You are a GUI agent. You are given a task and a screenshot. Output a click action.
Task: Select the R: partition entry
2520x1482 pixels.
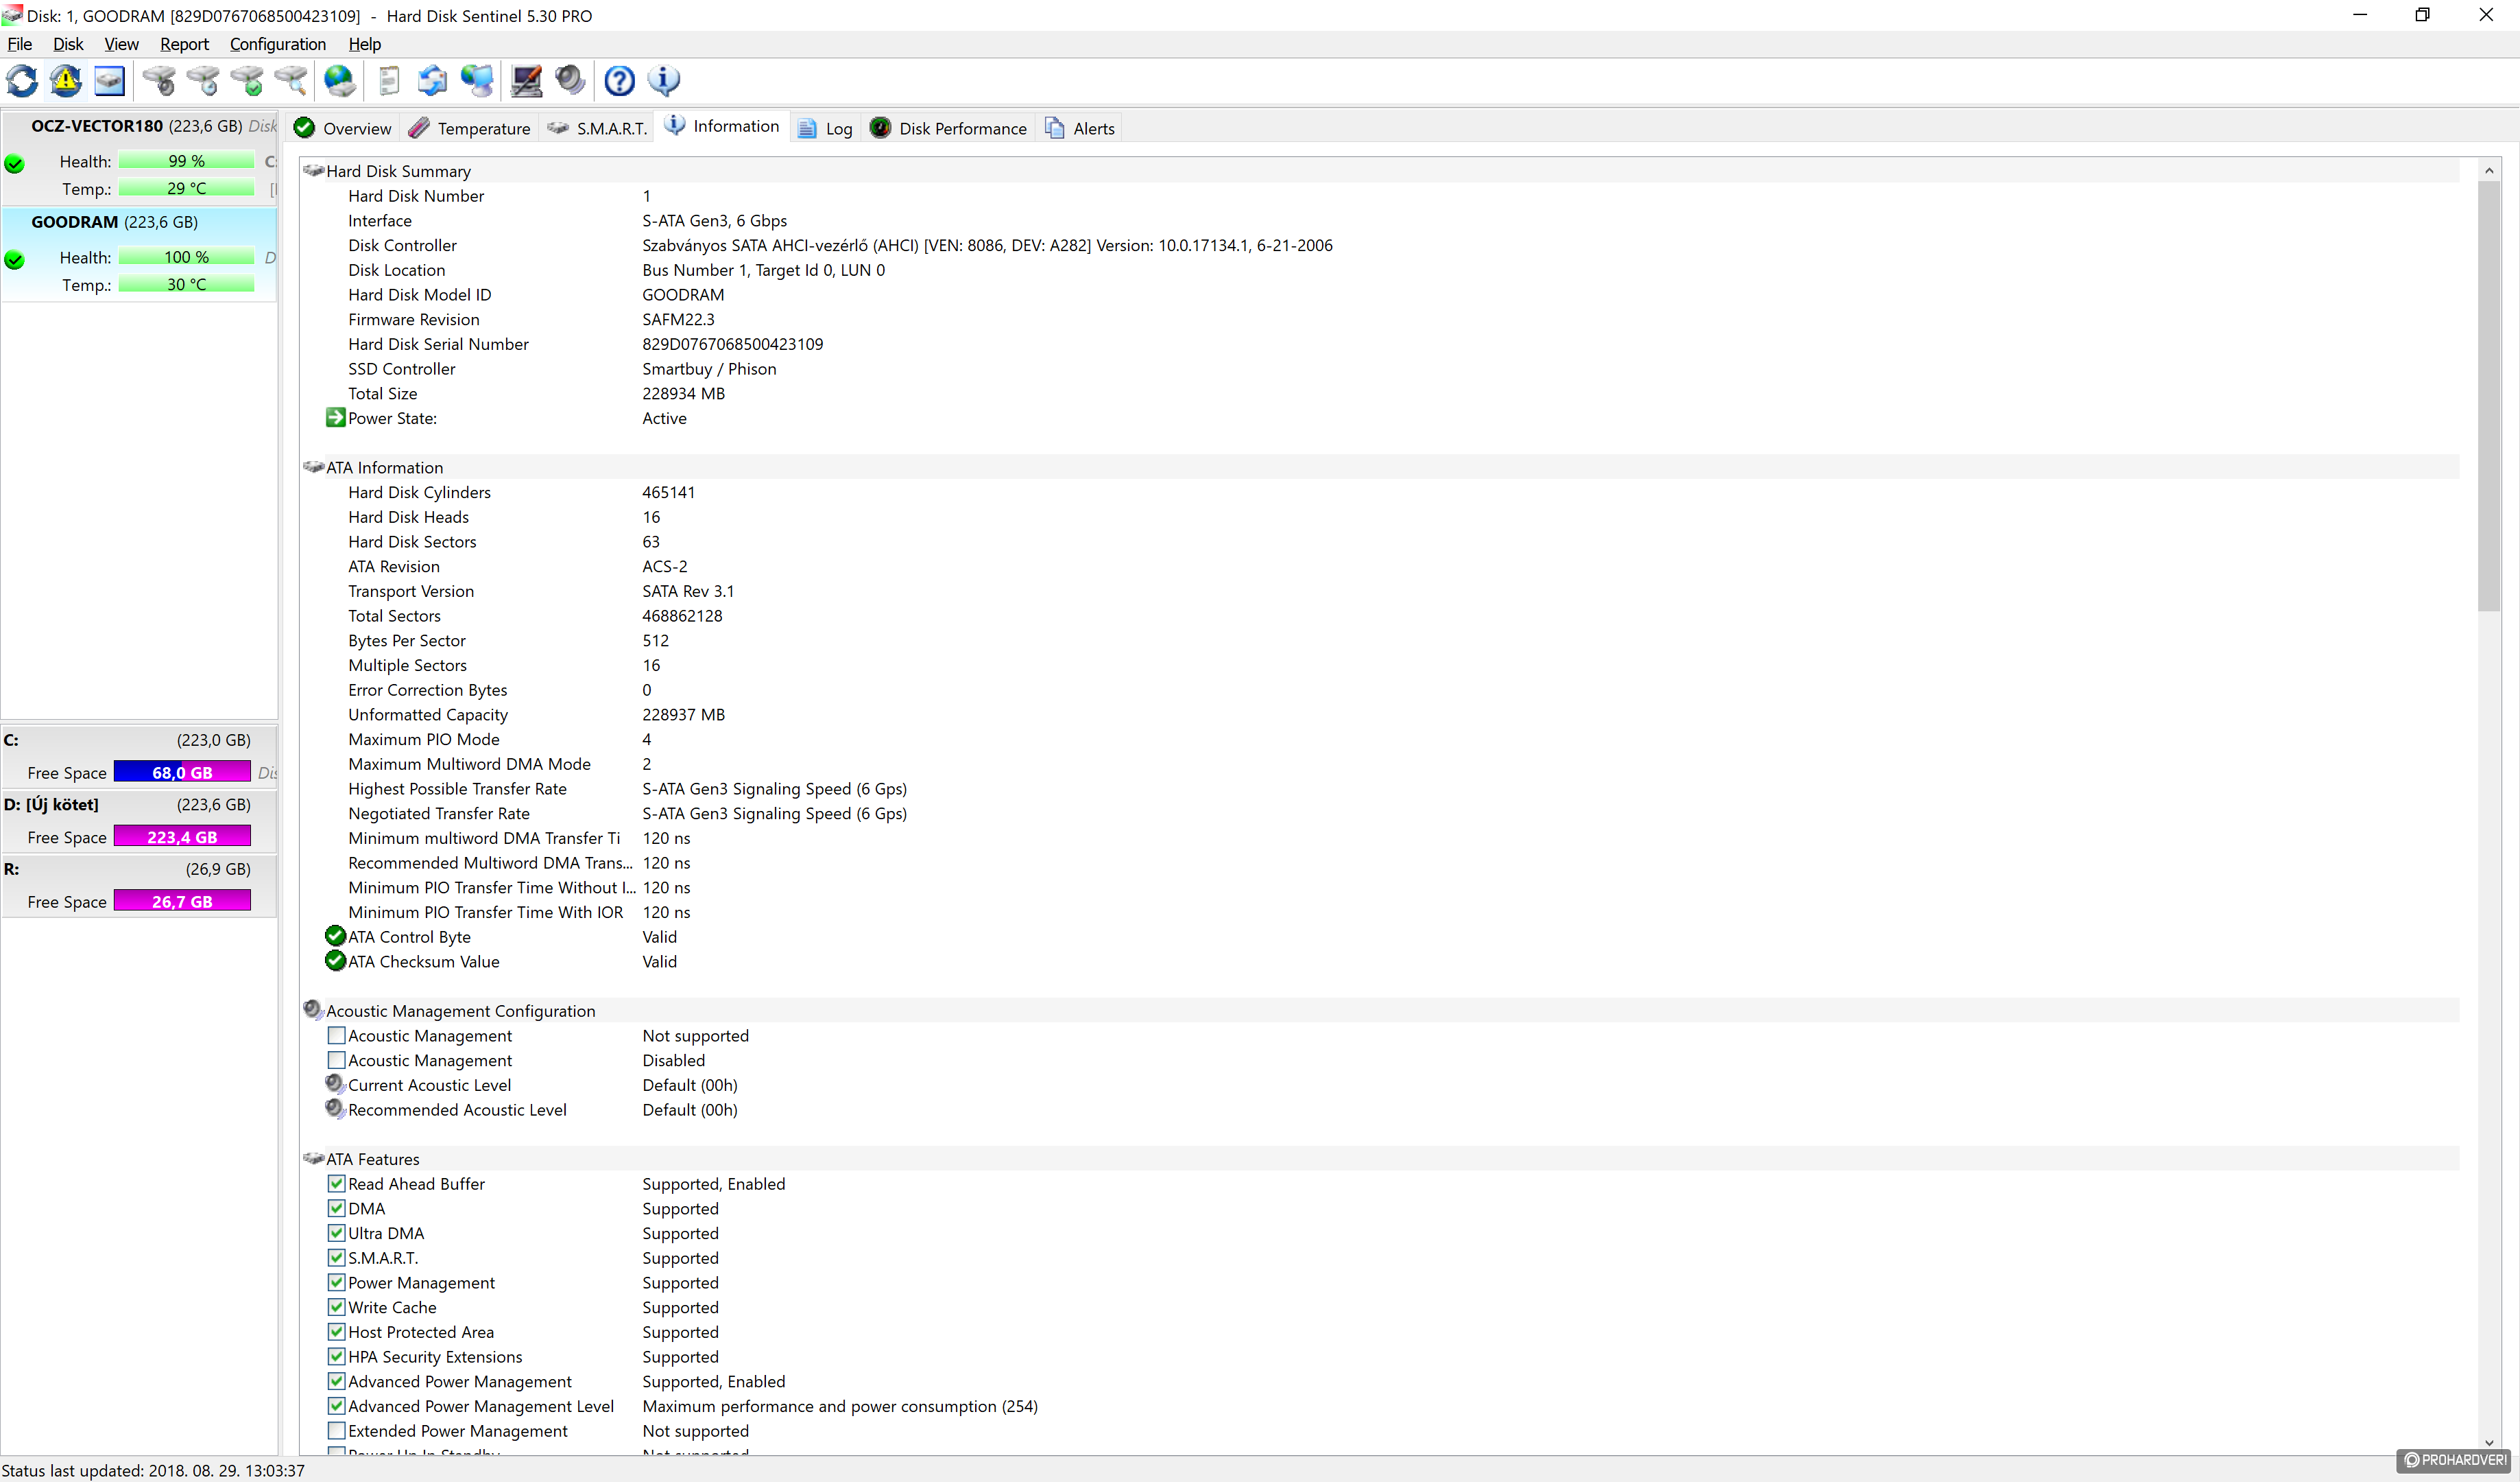[x=139, y=884]
